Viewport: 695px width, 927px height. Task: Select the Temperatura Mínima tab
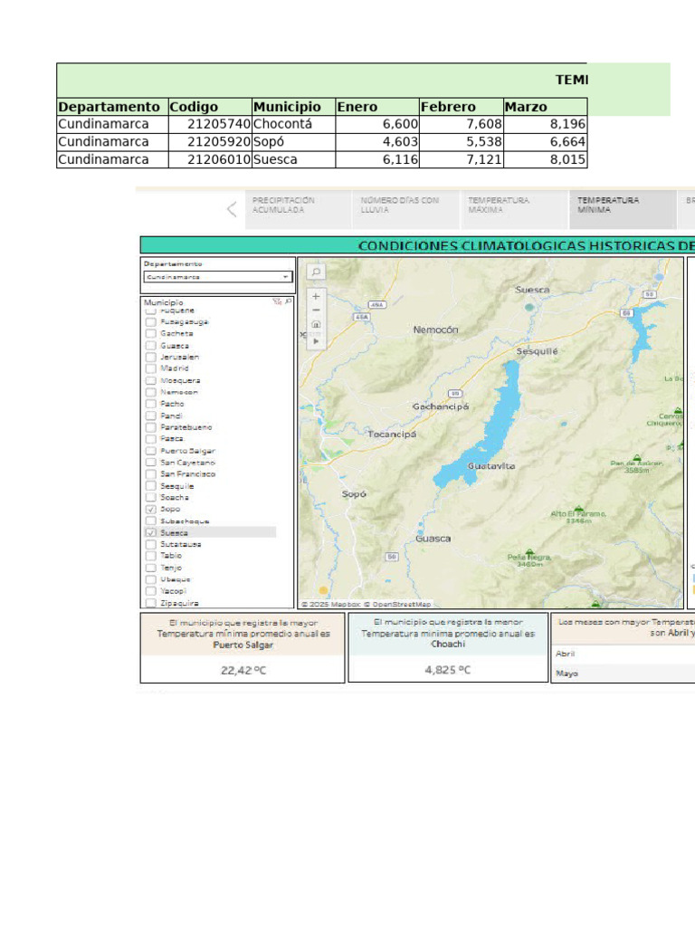point(623,209)
